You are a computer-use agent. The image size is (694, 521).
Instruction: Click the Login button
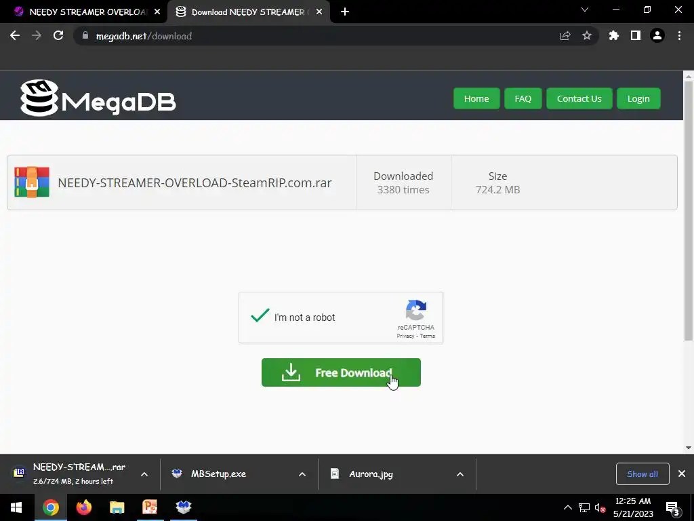click(638, 98)
